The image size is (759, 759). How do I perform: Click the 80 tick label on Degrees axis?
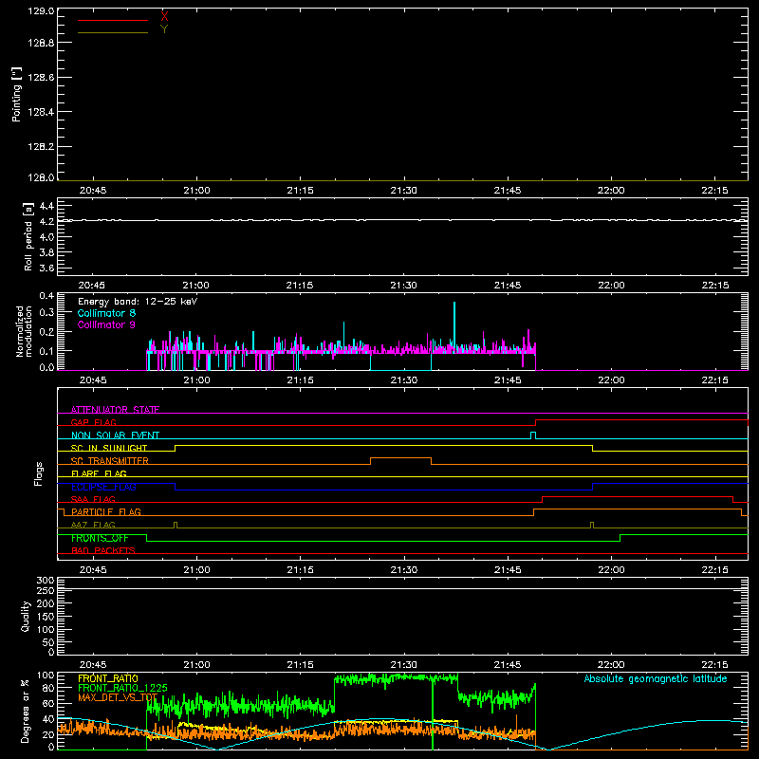click(48, 688)
